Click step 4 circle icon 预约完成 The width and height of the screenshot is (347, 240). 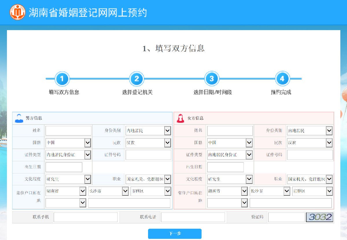(x=282, y=79)
